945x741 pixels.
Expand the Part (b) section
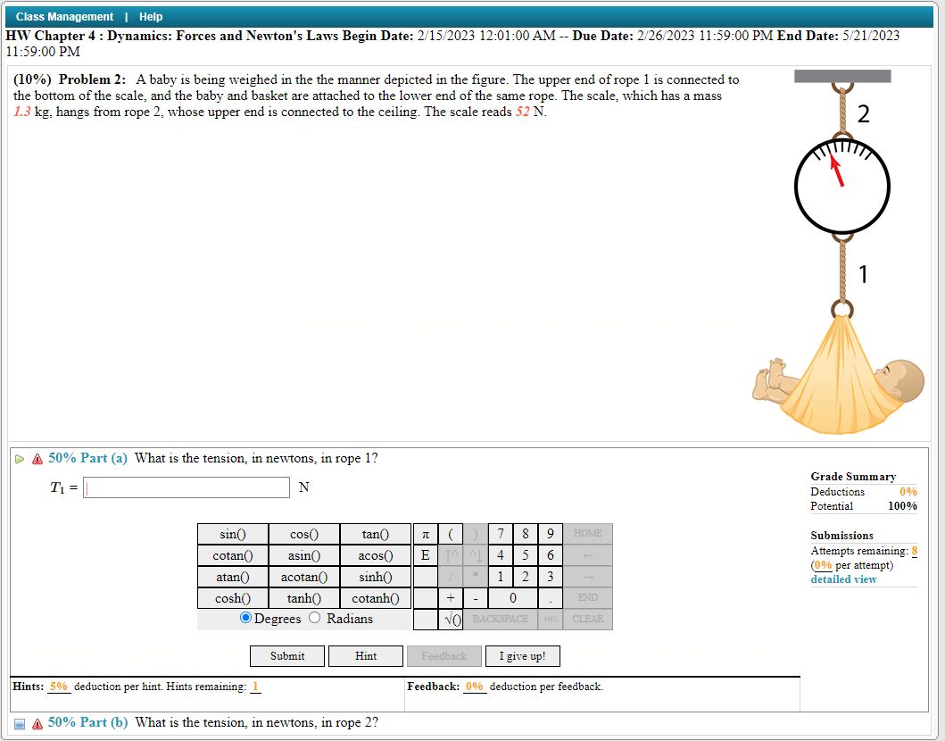pos(19,722)
